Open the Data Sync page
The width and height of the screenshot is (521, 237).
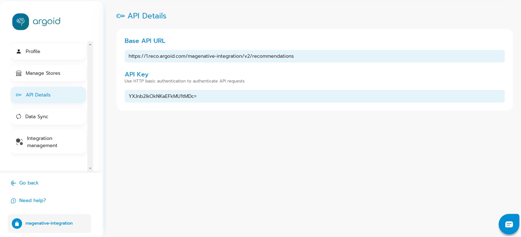[x=48, y=117]
